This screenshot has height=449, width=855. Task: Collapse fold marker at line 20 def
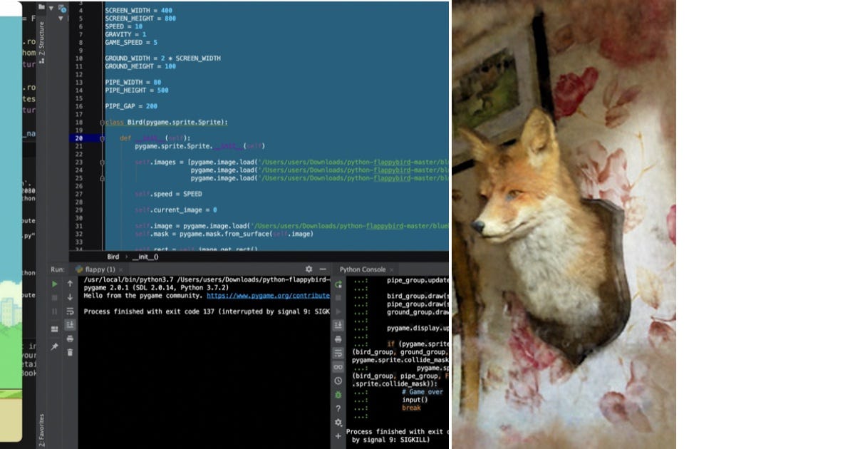tap(103, 138)
